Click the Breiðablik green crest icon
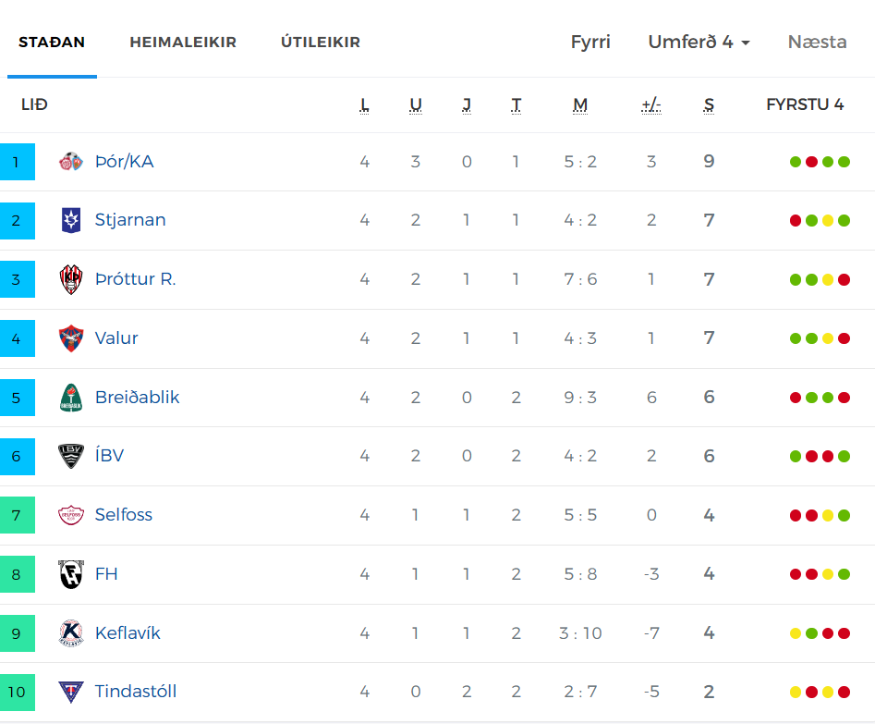The width and height of the screenshot is (875, 724). (71, 398)
